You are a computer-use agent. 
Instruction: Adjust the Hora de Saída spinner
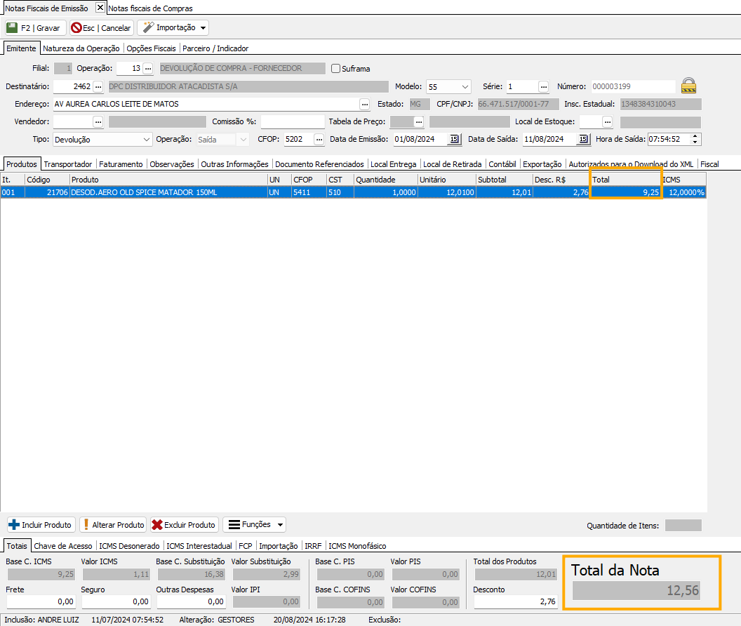pyautogui.click(x=695, y=139)
